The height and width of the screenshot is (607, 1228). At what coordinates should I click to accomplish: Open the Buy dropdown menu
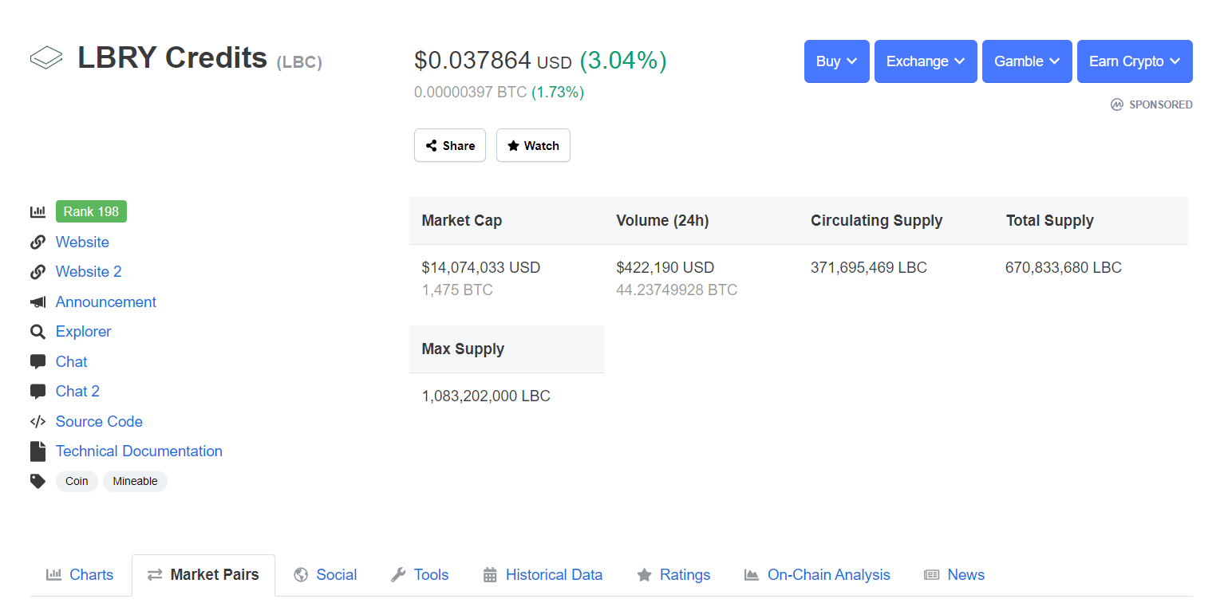pyautogui.click(x=836, y=61)
